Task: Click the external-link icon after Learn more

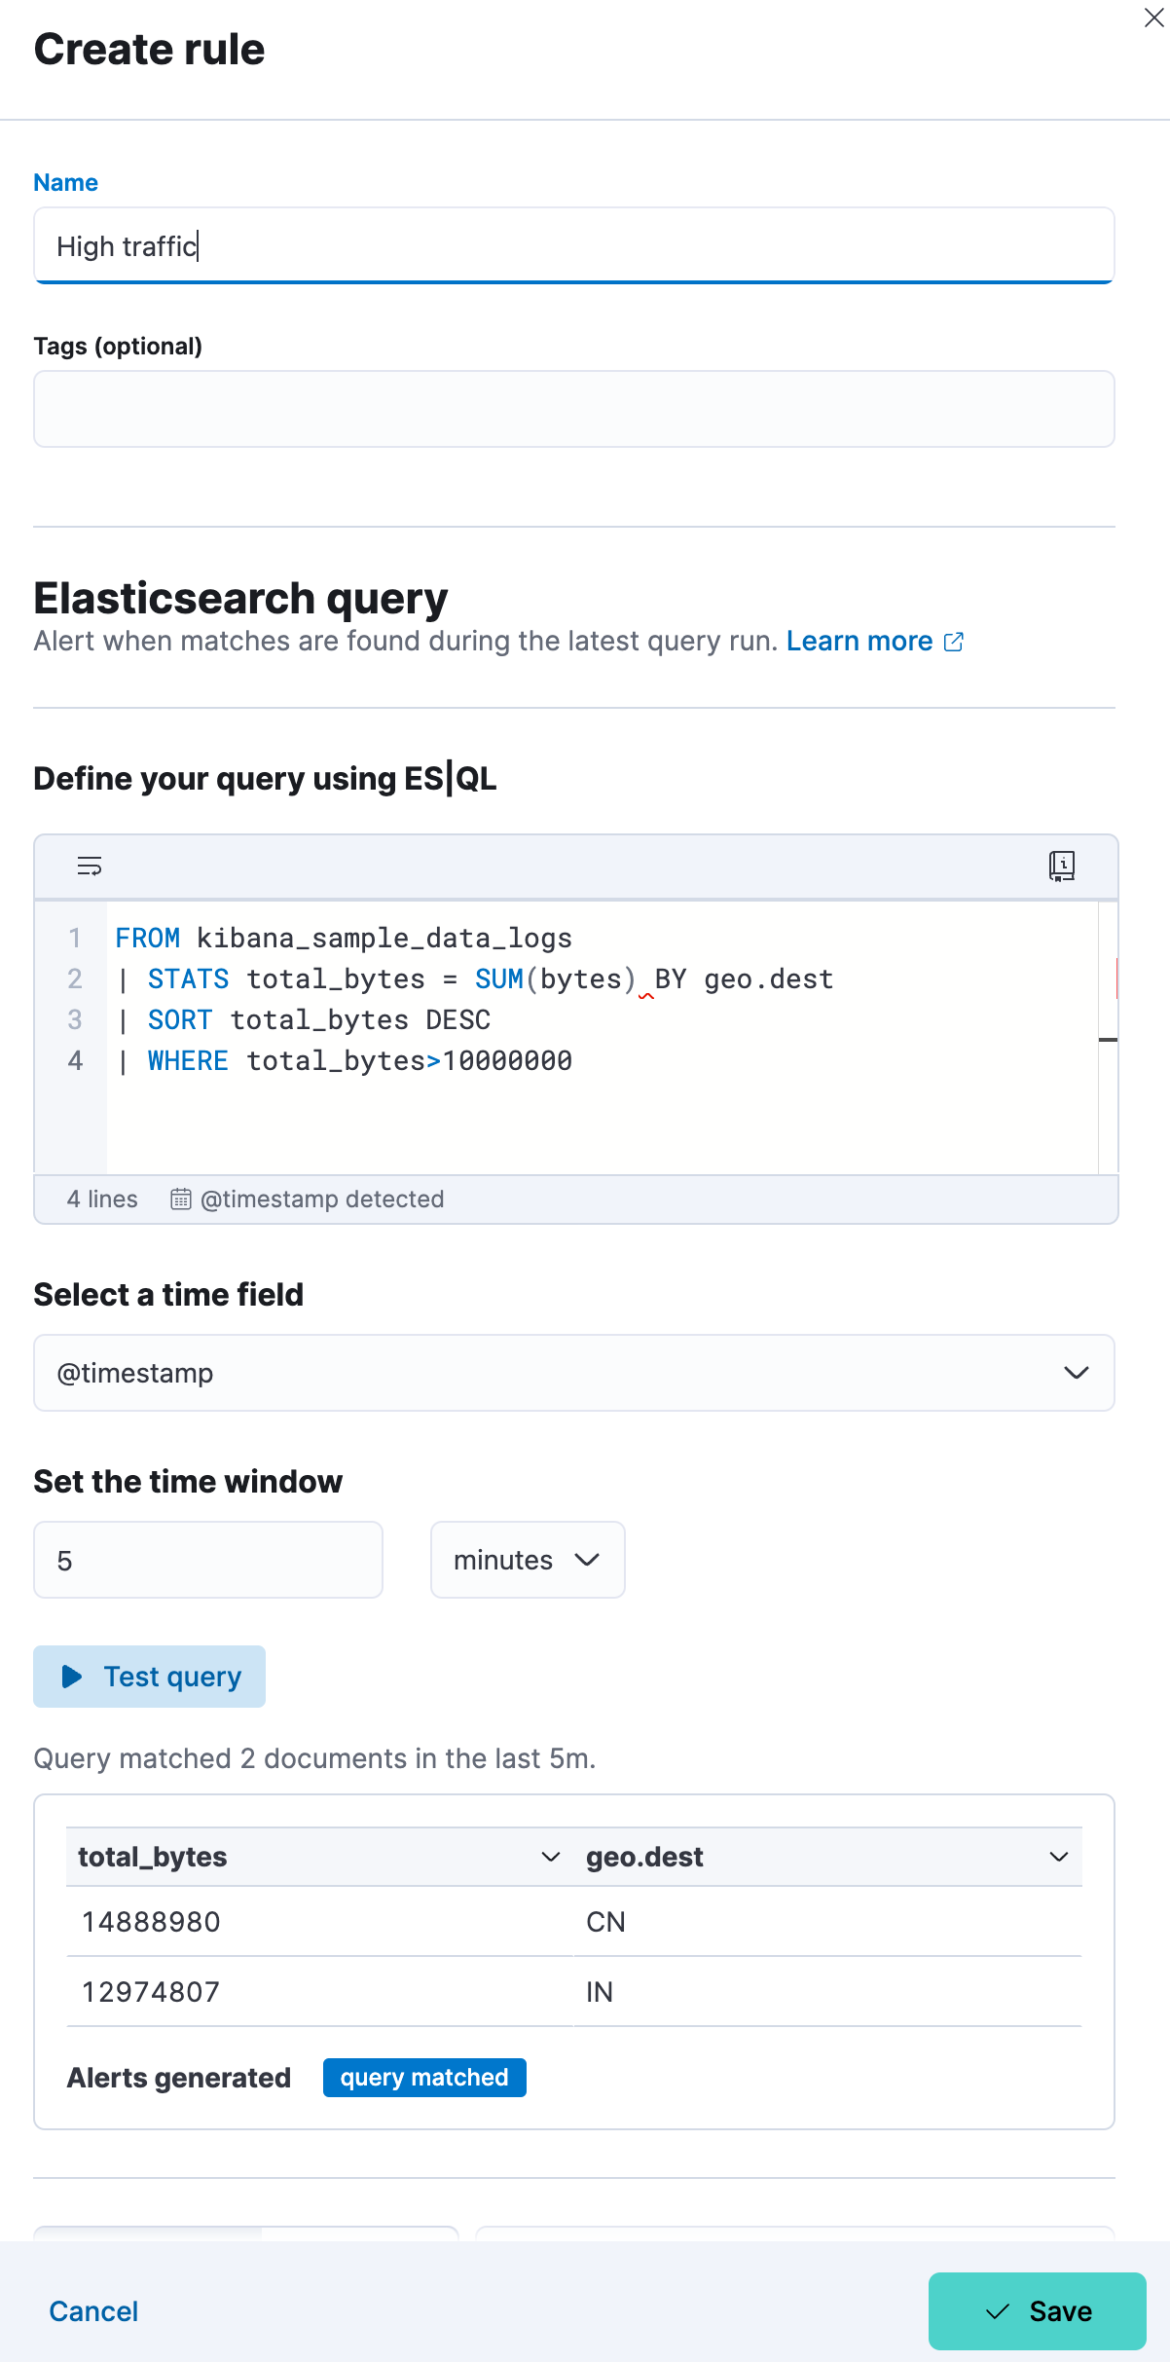Action: pos(953,641)
